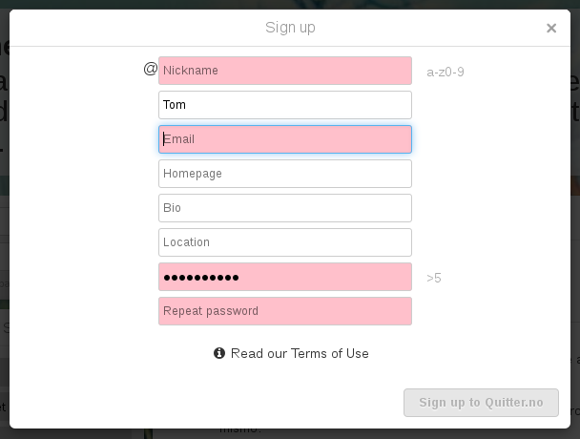The image size is (580, 439).
Task: Select the Location input field
Action: [285, 242]
